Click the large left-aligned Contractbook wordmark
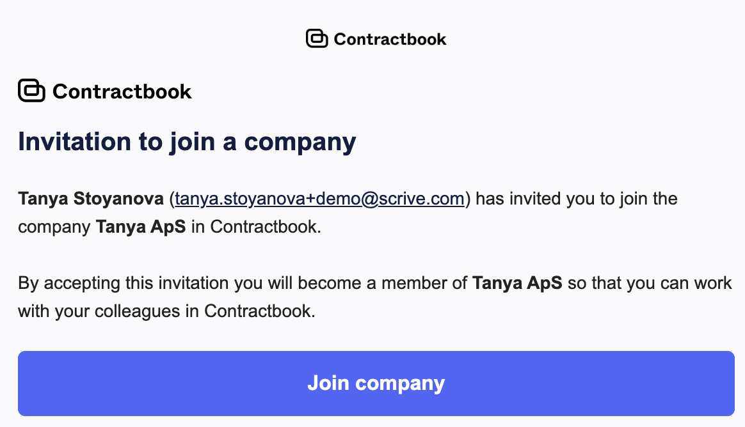This screenshot has width=745, height=427. (122, 91)
